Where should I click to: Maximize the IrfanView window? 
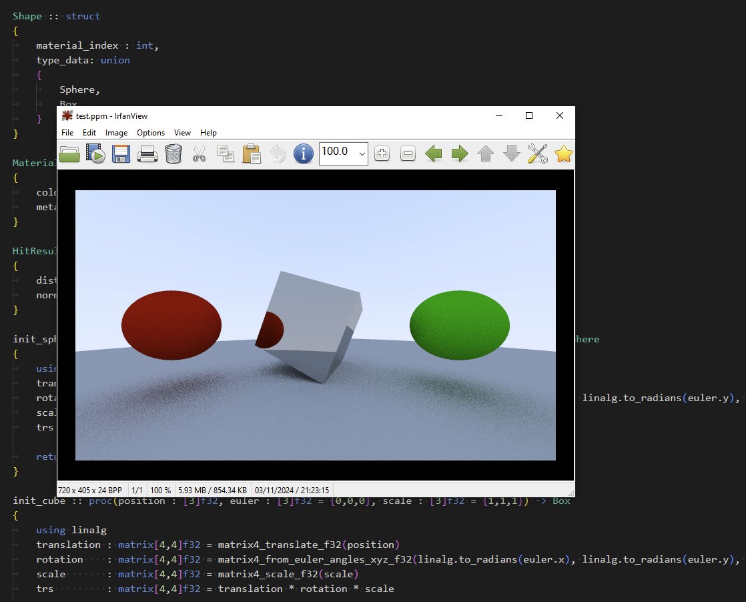click(x=529, y=115)
